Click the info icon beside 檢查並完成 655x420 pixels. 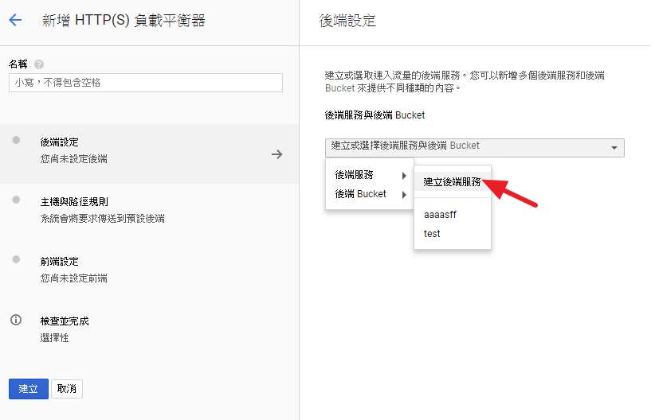coord(15,321)
